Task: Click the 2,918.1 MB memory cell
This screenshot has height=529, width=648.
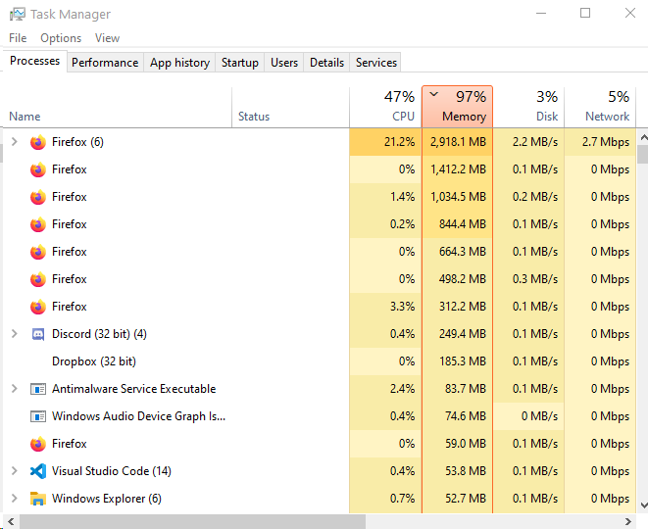Action: click(457, 142)
